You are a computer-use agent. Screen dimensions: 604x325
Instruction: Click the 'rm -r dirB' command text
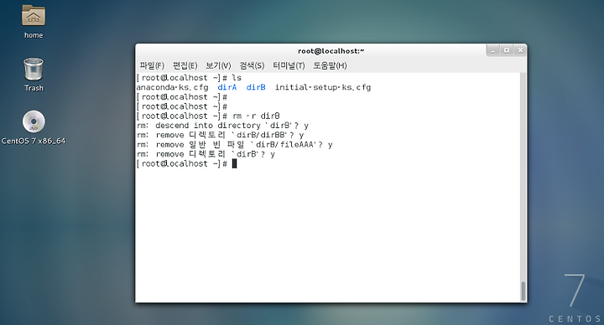click(256, 116)
